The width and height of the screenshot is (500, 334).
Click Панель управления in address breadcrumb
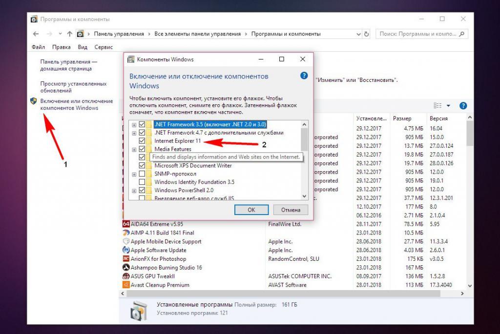(119, 34)
